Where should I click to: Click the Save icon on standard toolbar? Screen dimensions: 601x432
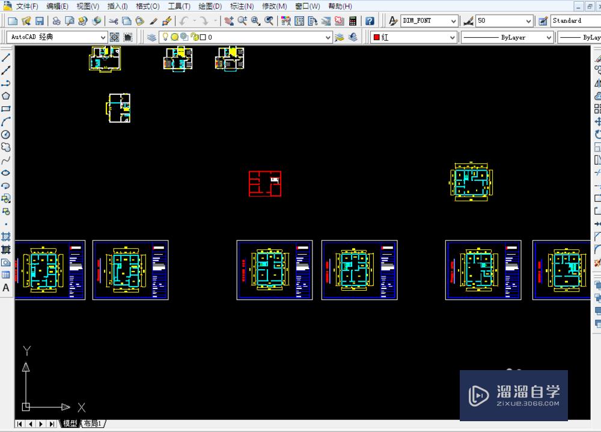pyautogui.click(x=39, y=20)
